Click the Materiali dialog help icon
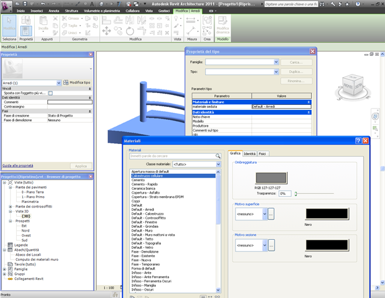This screenshot has width=385, height=298. point(358,141)
